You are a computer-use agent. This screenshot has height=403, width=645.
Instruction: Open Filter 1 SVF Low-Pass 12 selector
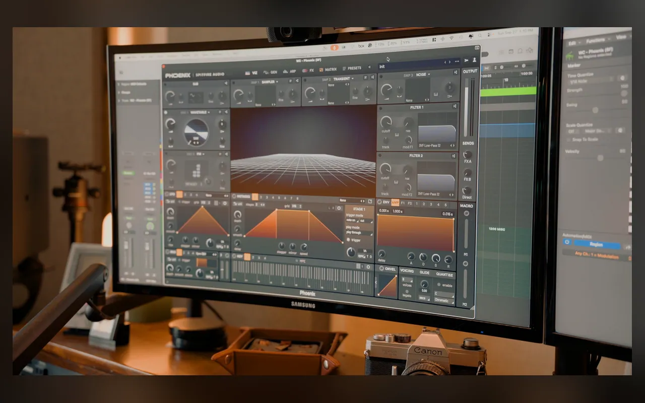[437, 146]
